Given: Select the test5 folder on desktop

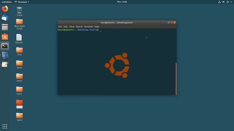Looking at the screenshot, I should point(19,64).
